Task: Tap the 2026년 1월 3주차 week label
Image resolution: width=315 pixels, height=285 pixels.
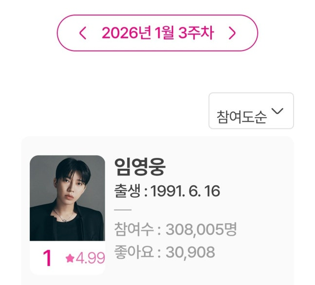Action: pyautogui.click(x=157, y=33)
